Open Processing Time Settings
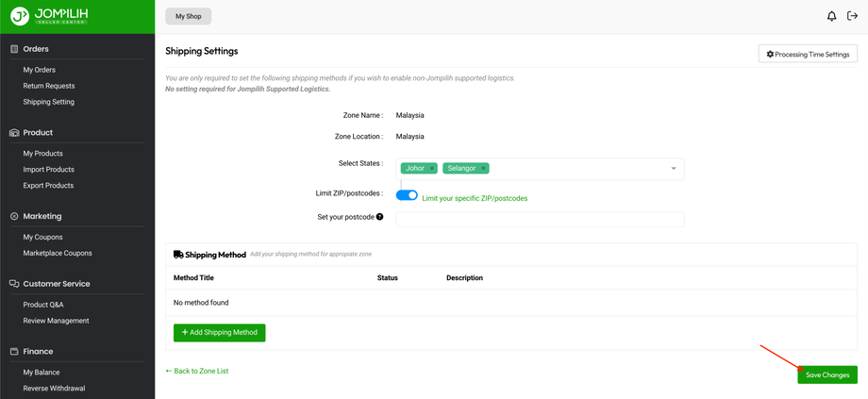Screen dimensions: 868x399 click(808, 55)
